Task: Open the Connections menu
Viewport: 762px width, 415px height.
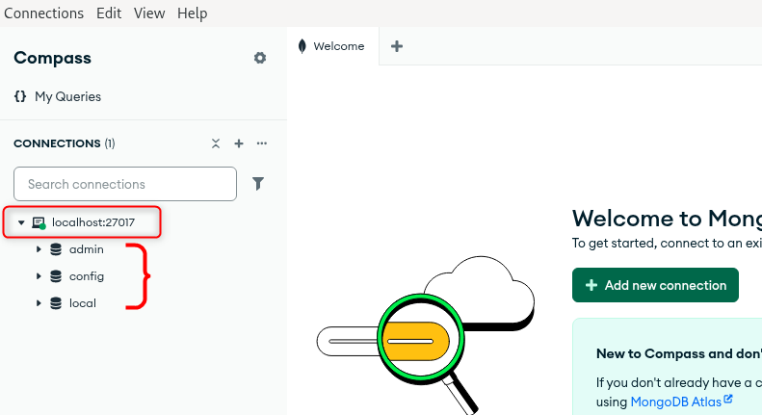Action: 43,13
